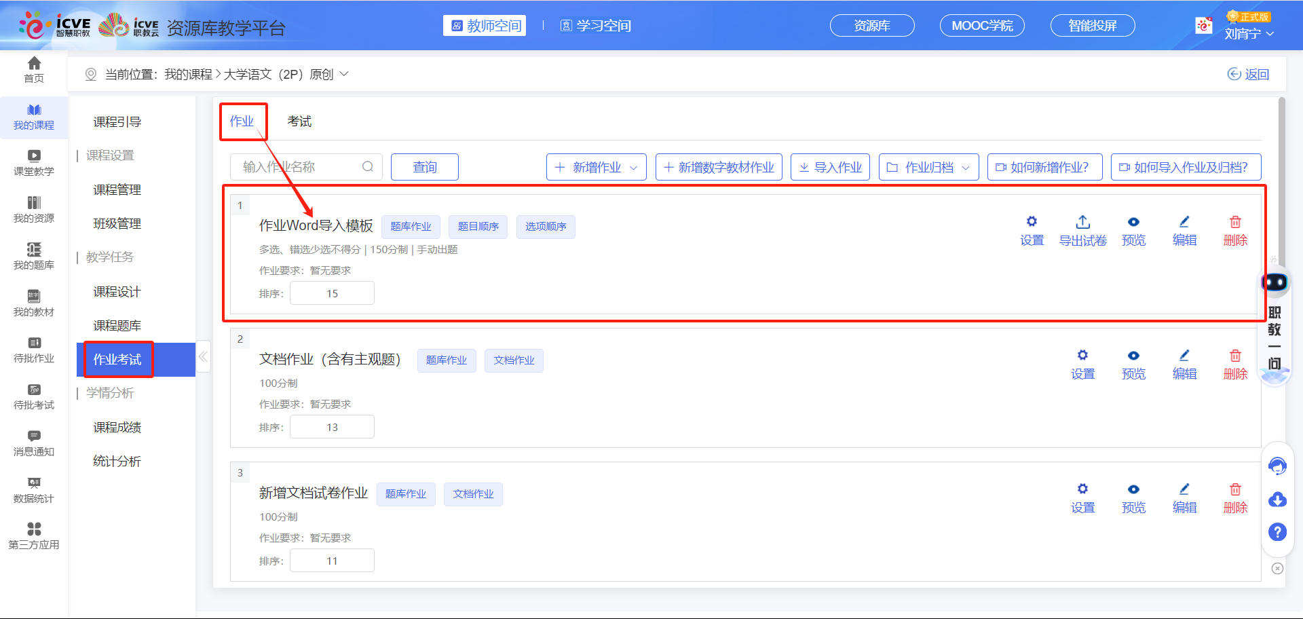This screenshot has width=1303, height=619.
Task: Click the 返回 link
Action: point(1249,74)
